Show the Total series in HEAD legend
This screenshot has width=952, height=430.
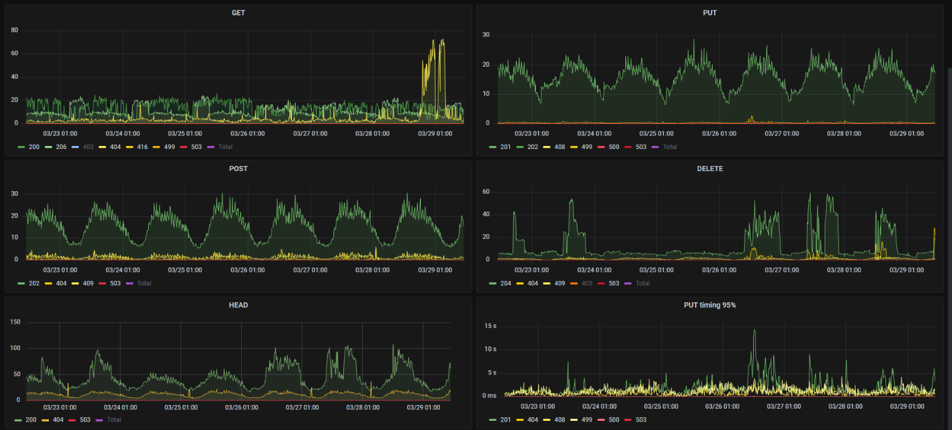tap(114, 420)
